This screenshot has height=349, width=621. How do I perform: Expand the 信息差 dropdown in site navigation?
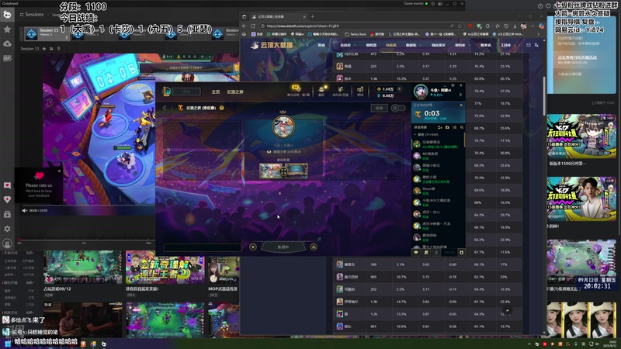pyautogui.click(x=348, y=45)
